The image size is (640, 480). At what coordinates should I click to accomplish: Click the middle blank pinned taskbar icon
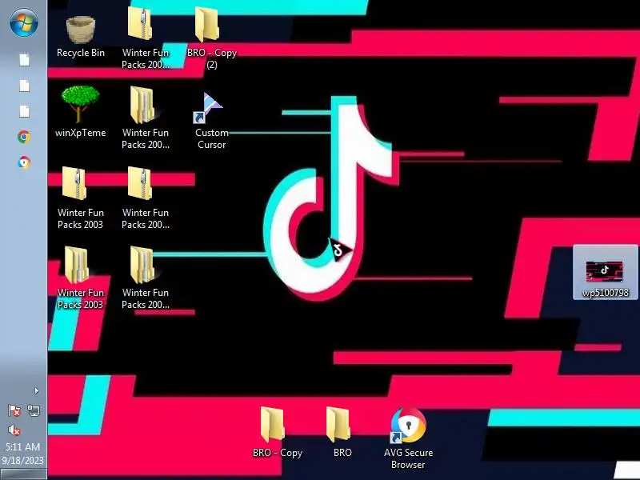pos(24,86)
